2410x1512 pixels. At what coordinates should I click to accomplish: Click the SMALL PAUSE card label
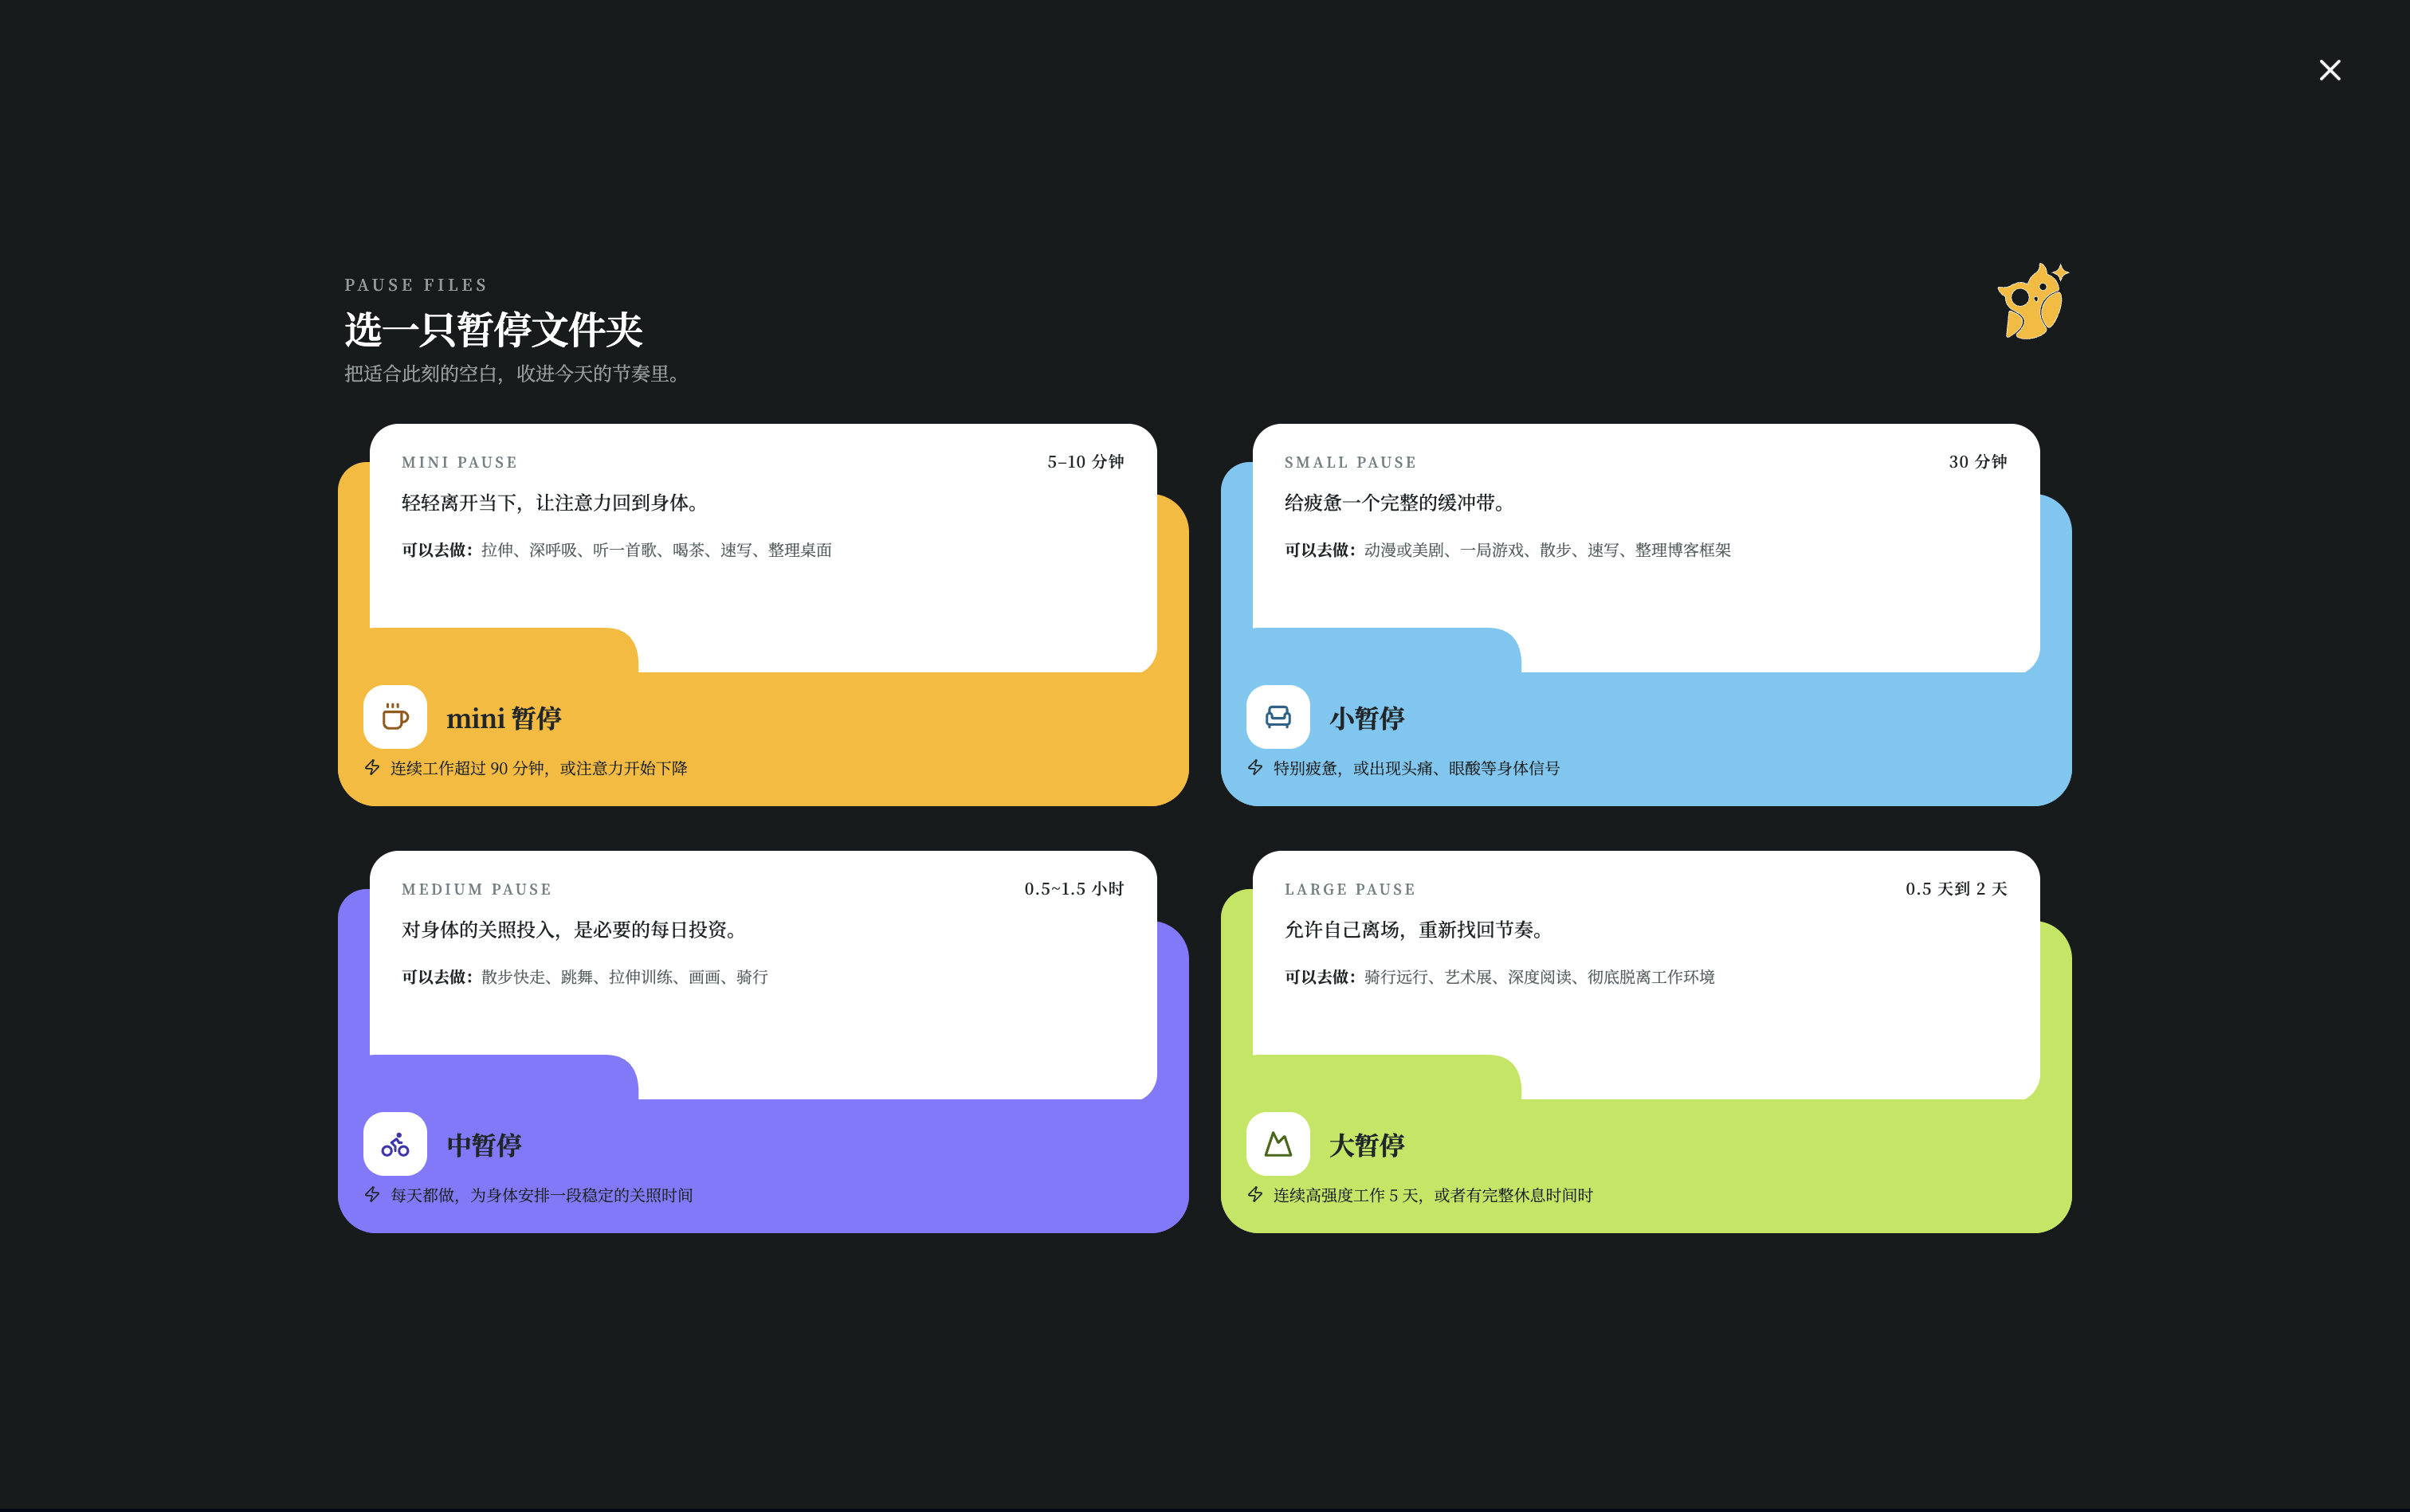tap(1351, 462)
